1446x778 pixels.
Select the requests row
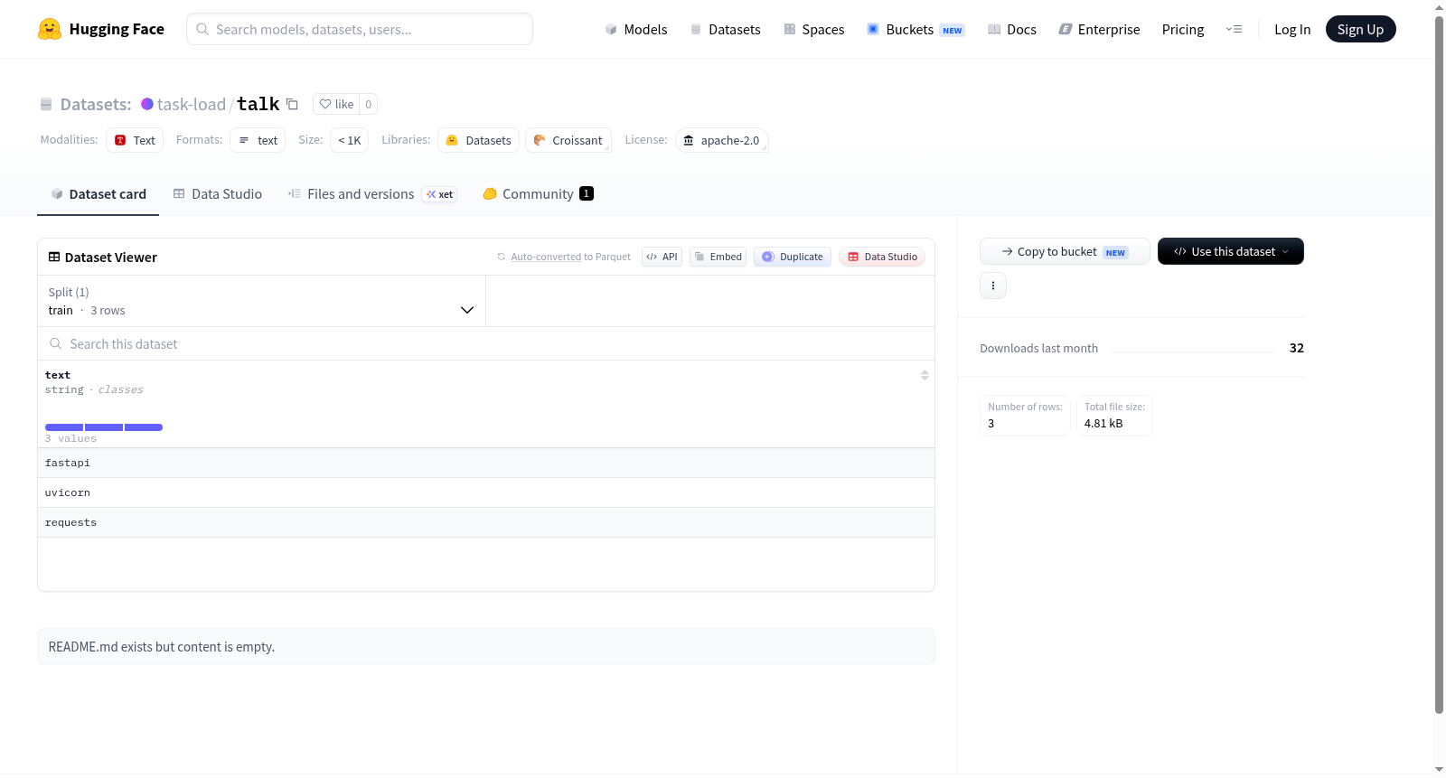[x=486, y=522]
